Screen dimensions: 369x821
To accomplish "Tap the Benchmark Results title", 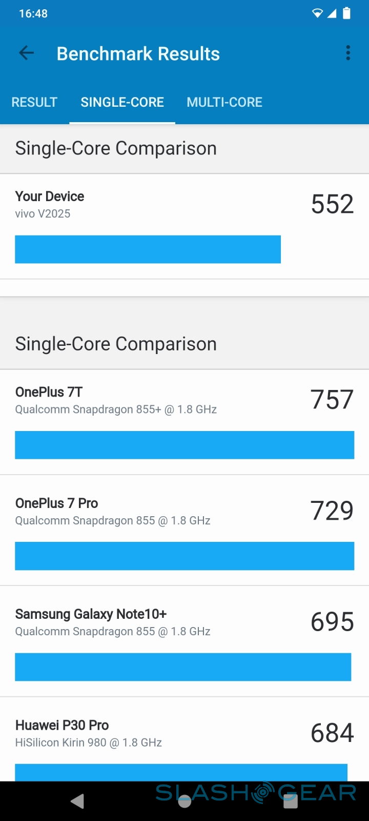I will click(x=138, y=53).
